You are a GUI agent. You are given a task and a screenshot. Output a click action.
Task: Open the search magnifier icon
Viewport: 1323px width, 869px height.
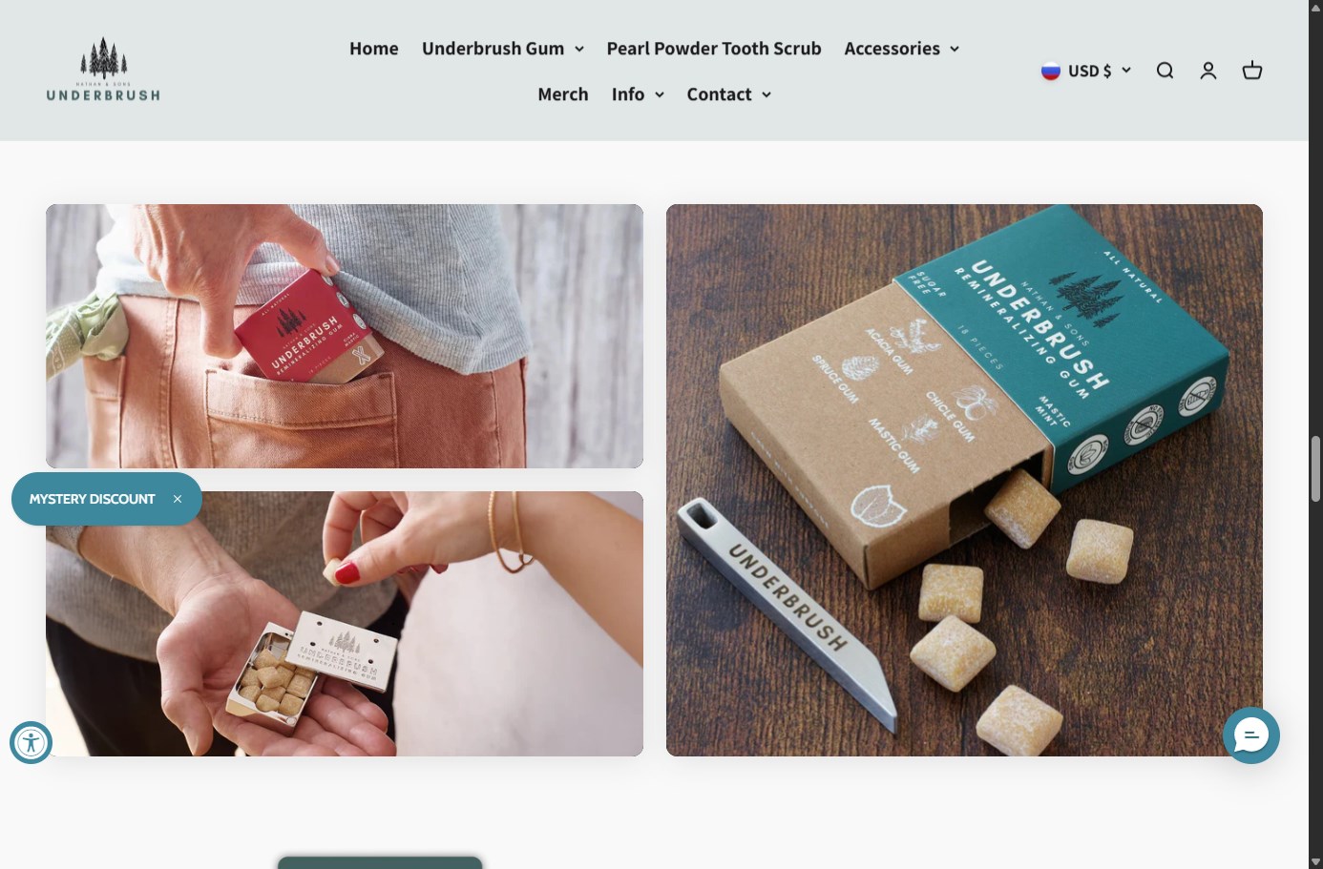[1165, 71]
